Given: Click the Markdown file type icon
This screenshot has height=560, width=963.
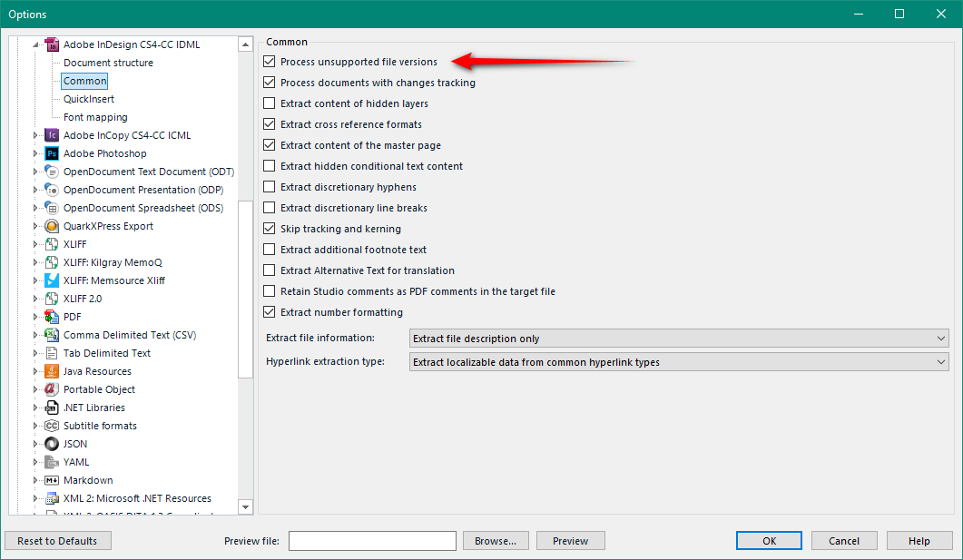Looking at the screenshot, I should pyautogui.click(x=53, y=480).
